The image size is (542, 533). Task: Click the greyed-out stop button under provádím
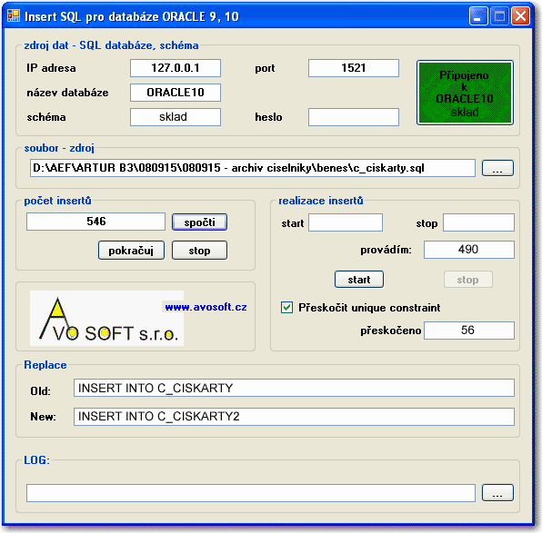point(467,280)
